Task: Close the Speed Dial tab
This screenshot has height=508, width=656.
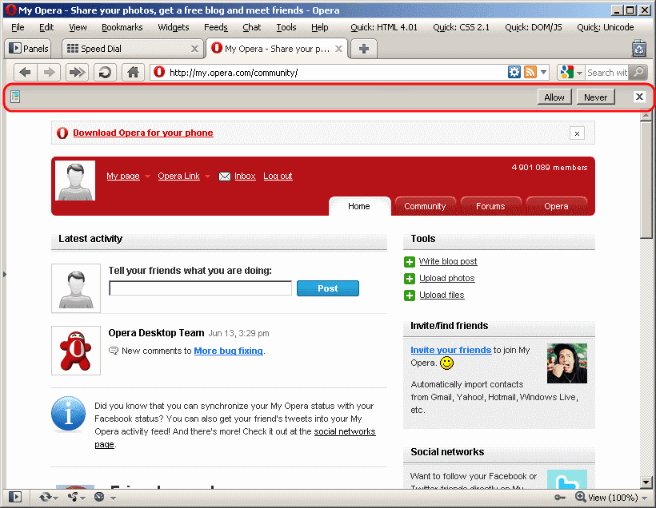Action: [x=194, y=49]
